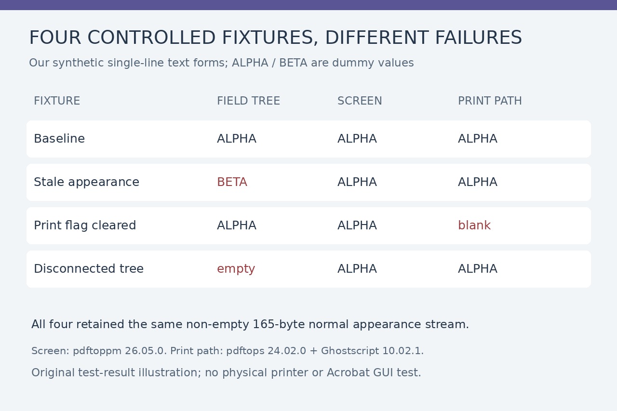Screen dimensions: 617x411
Task: Select the Stale appearance row label
Action: pos(86,182)
